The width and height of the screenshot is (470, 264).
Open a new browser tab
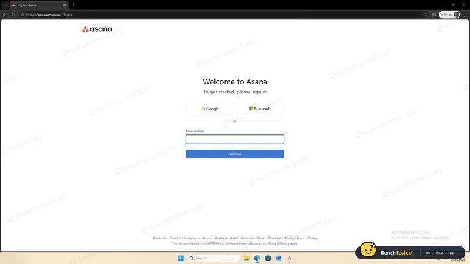73,5
